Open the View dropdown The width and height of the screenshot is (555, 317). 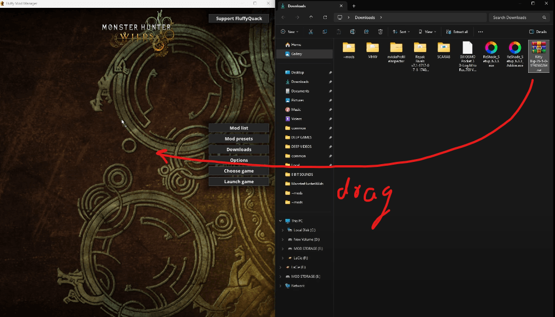pyautogui.click(x=427, y=32)
